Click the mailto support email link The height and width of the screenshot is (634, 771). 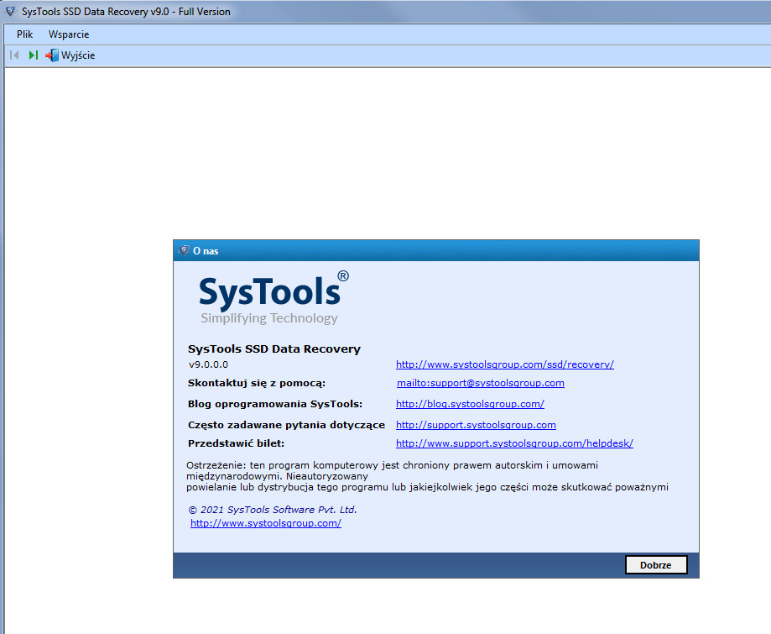point(481,383)
